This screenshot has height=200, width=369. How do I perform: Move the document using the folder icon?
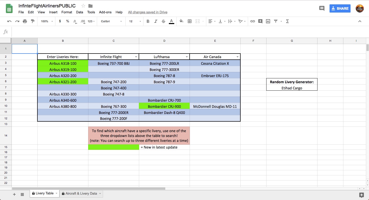click(x=90, y=6)
